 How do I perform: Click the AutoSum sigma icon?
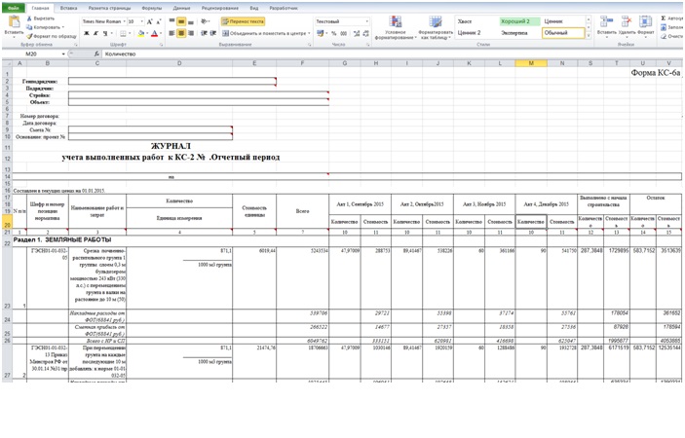pyautogui.click(x=664, y=18)
